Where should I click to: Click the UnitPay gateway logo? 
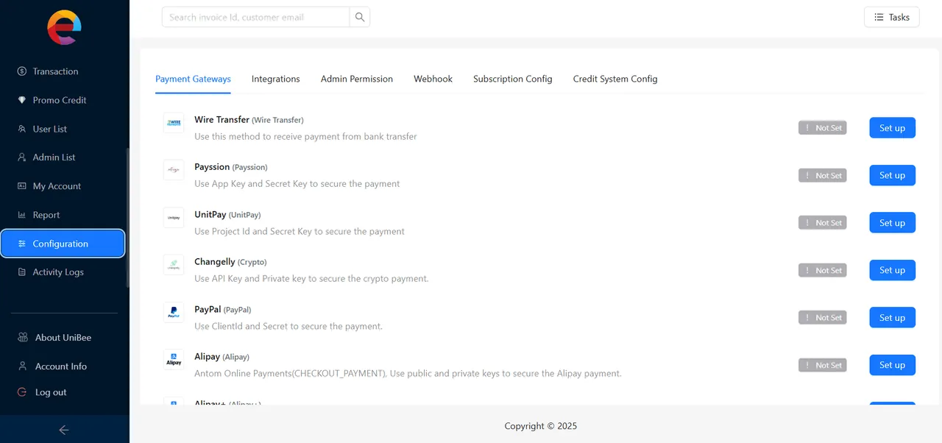tap(174, 218)
